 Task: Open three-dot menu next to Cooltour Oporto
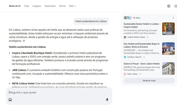(x=144, y=57)
